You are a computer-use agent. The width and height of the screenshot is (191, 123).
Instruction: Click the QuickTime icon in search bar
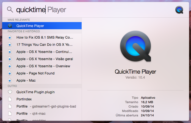tap(179, 10)
